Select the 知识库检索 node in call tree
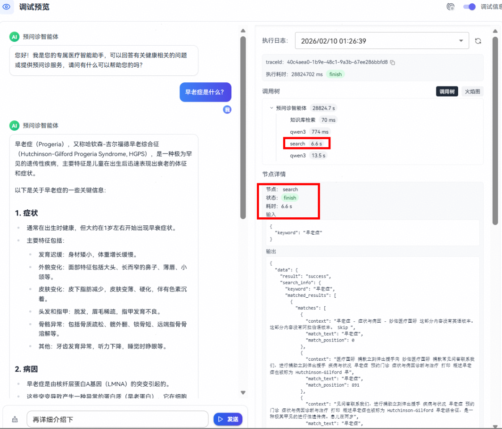The height and width of the screenshot is (429, 502). pyautogui.click(x=303, y=120)
